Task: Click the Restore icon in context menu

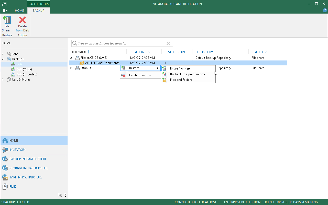Action: click(x=124, y=68)
